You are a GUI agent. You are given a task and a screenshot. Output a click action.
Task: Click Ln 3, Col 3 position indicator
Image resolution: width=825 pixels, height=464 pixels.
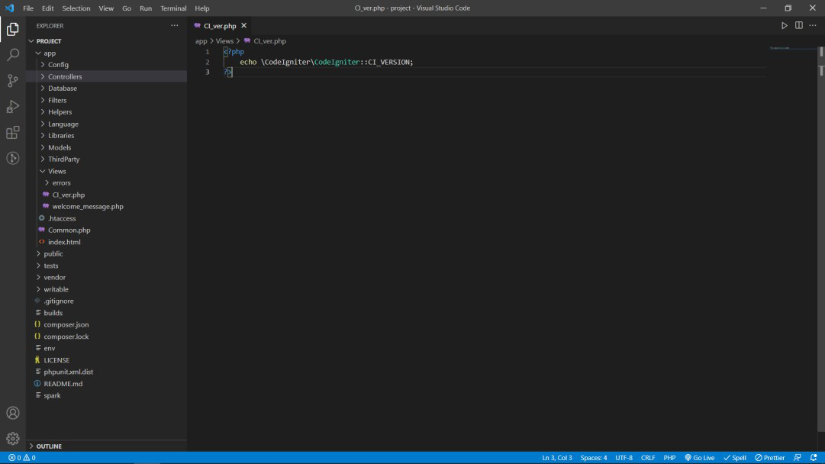click(556, 458)
